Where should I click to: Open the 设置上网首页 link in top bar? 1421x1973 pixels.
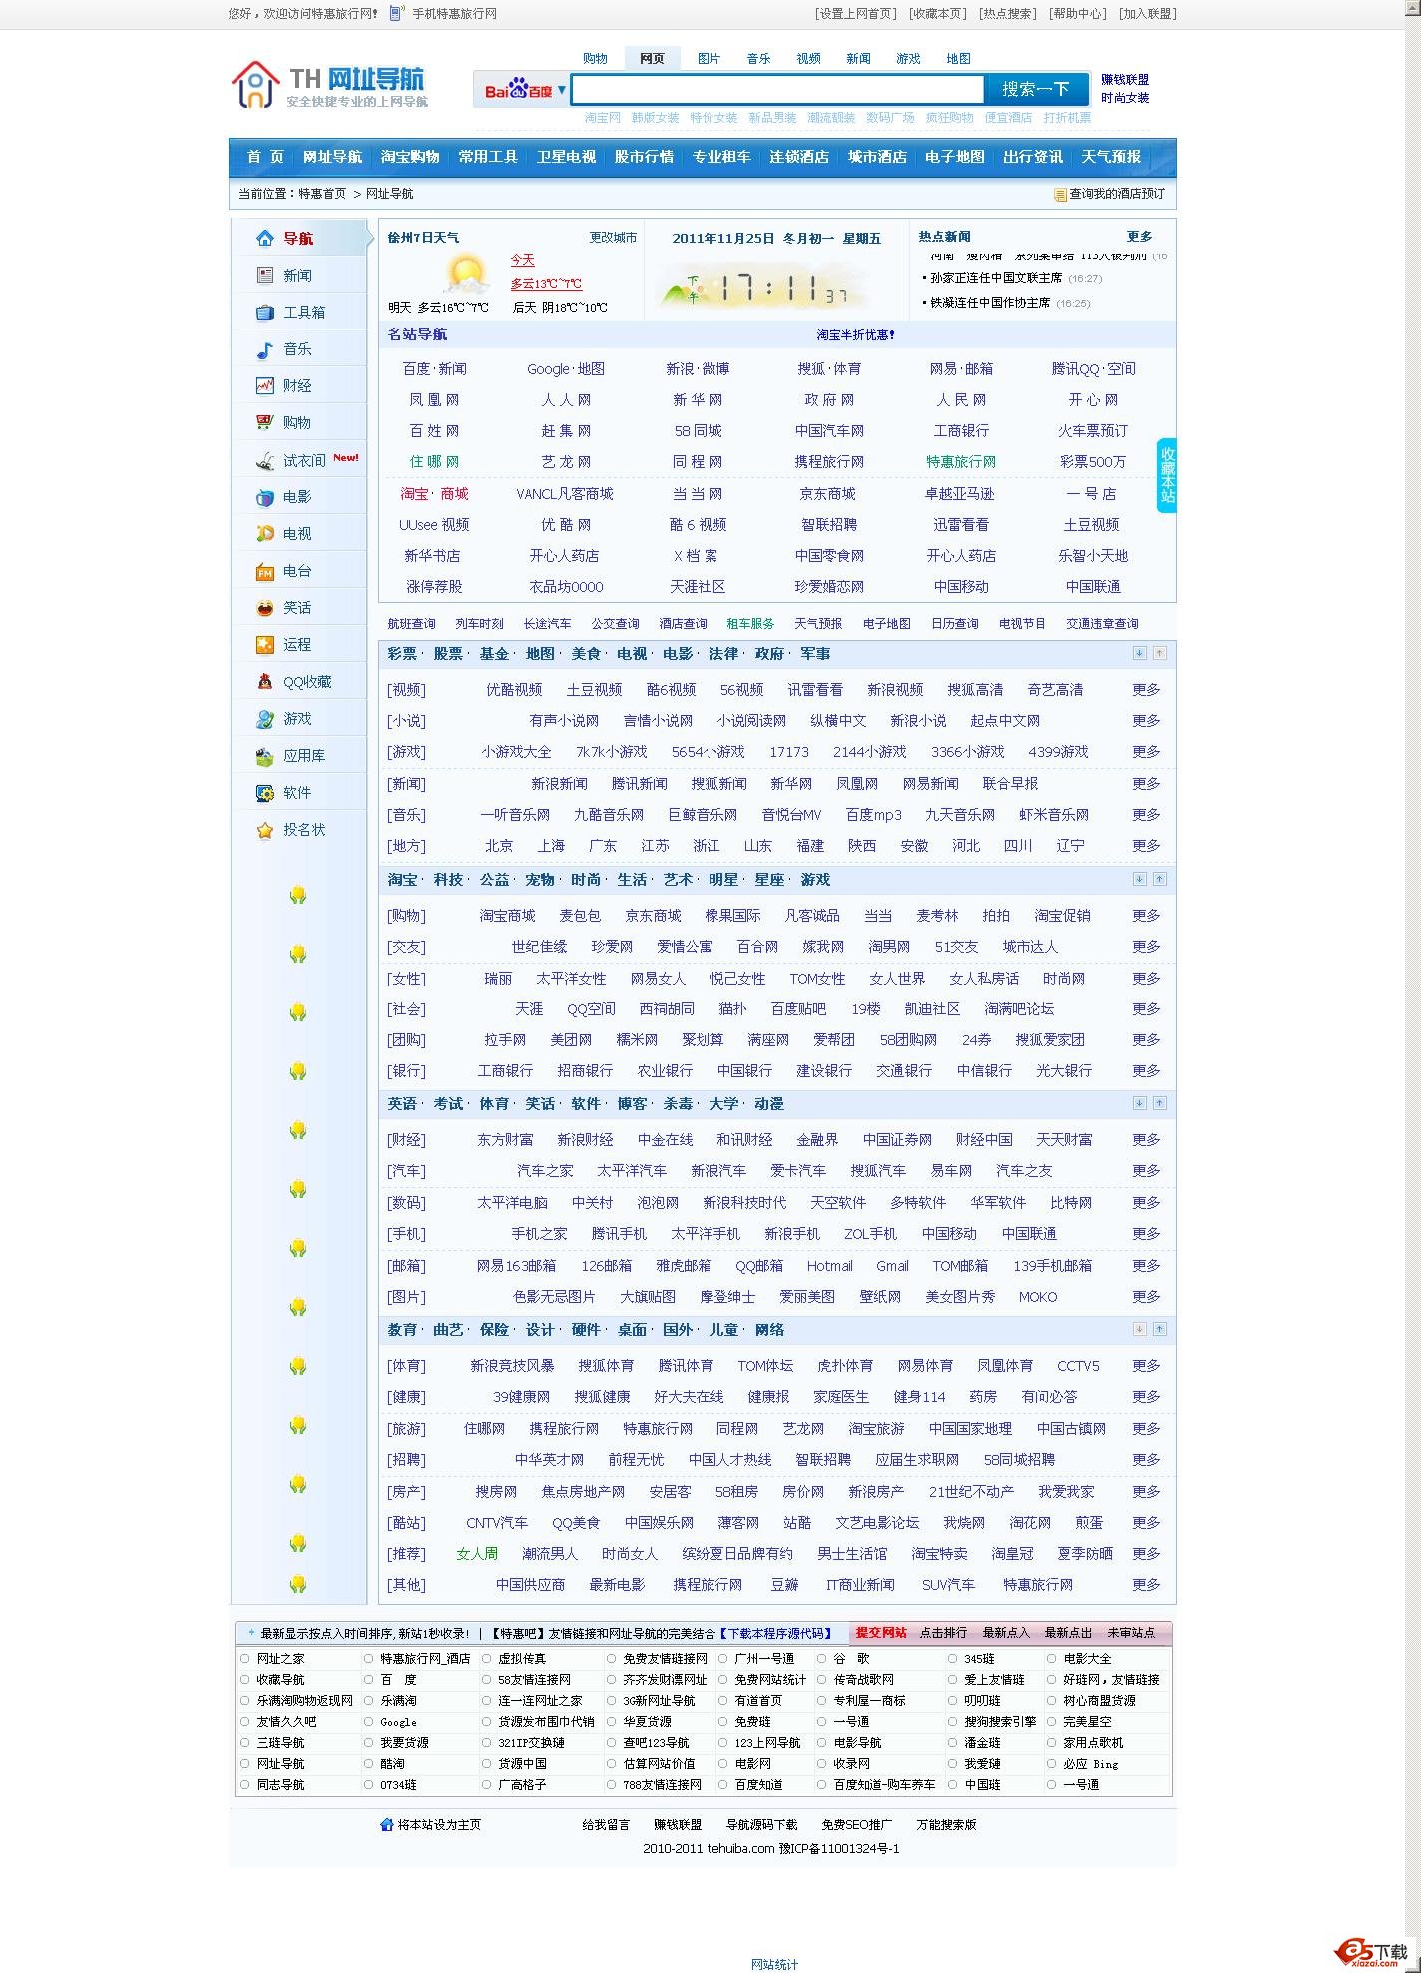pyautogui.click(x=855, y=14)
